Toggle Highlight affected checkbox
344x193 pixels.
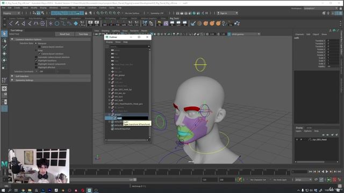36,68
